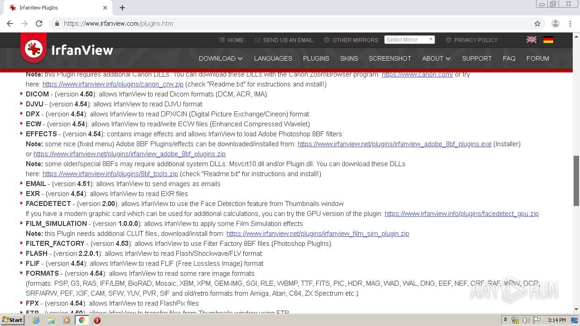
Task: Open the Chrome profile avatar icon
Action: (555, 24)
